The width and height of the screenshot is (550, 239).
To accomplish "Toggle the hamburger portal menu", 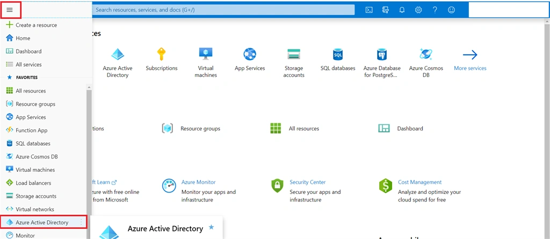I will (x=10, y=10).
